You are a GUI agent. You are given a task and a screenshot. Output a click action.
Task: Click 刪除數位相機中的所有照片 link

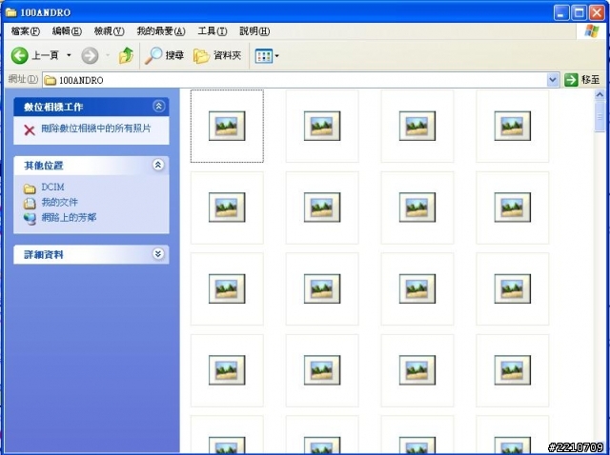click(x=95, y=129)
